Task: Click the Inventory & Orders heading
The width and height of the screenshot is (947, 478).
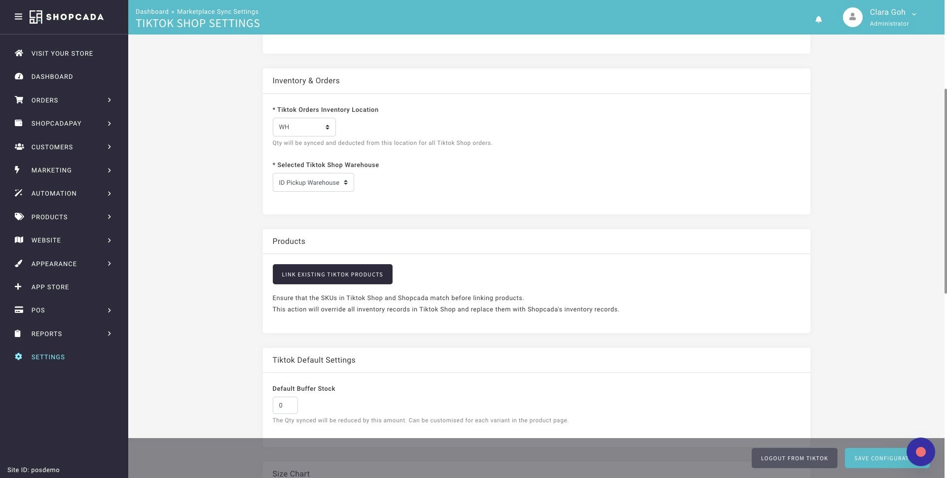Action: pyautogui.click(x=306, y=81)
